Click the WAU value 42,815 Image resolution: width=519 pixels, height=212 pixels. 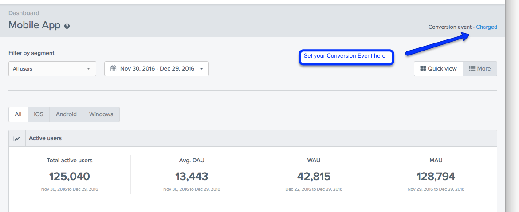(x=314, y=177)
